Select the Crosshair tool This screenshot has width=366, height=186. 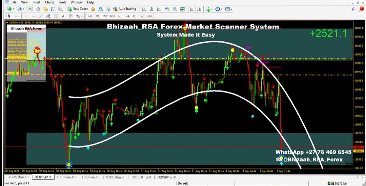pos(17,16)
